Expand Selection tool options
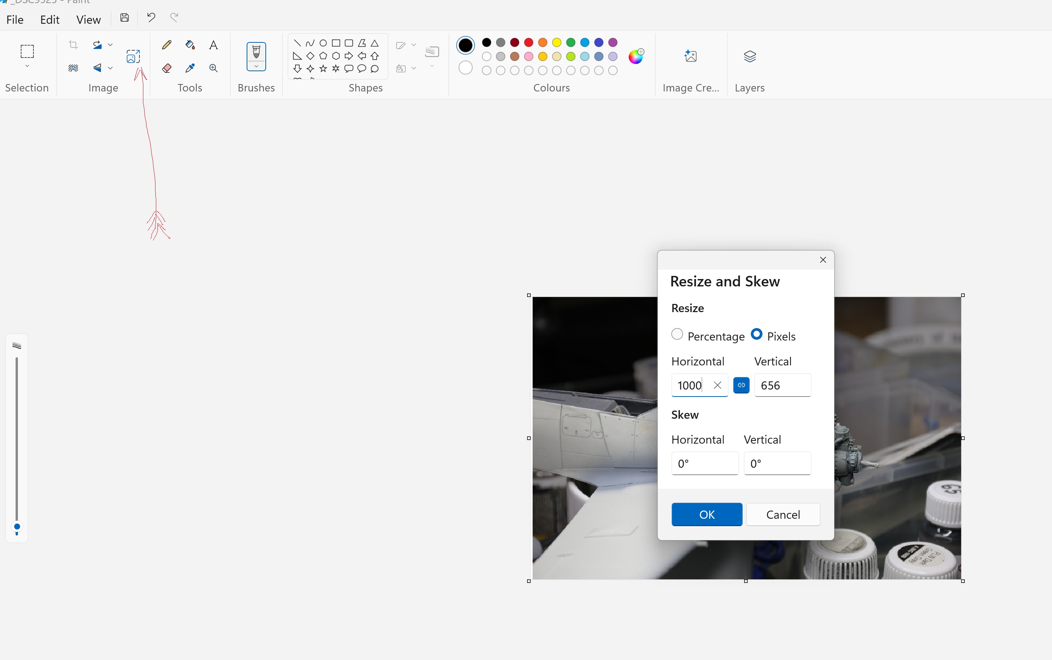The height and width of the screenshot is (660, 1052). 26,66
